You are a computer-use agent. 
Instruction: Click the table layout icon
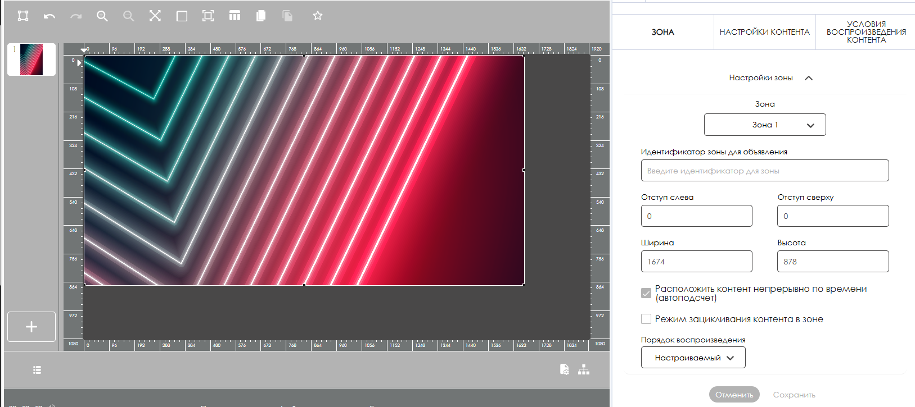(x=235, y=16)
